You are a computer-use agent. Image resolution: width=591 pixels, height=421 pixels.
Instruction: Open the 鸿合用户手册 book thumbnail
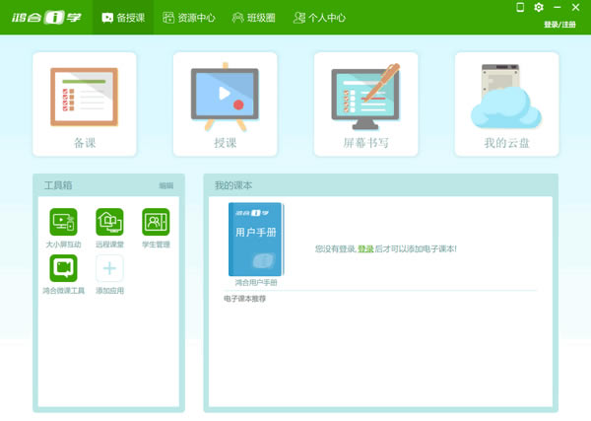point(255,242)
